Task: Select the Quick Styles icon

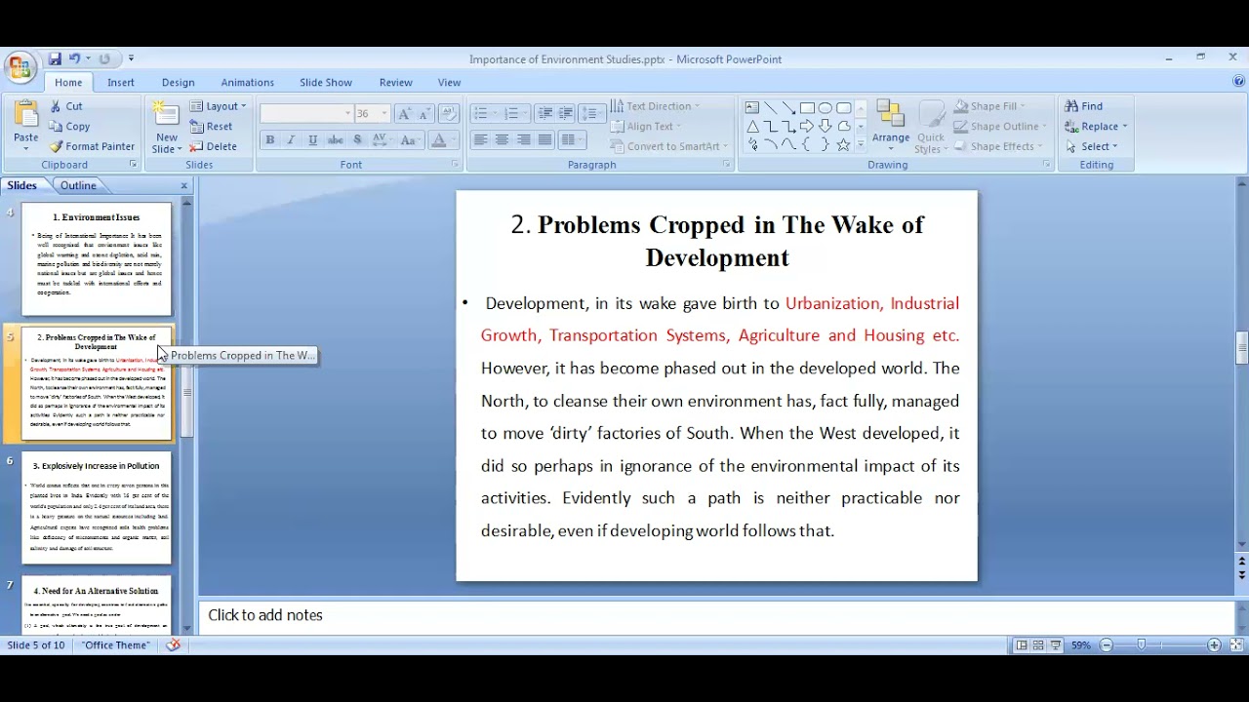Action: (x=931, y=124)
